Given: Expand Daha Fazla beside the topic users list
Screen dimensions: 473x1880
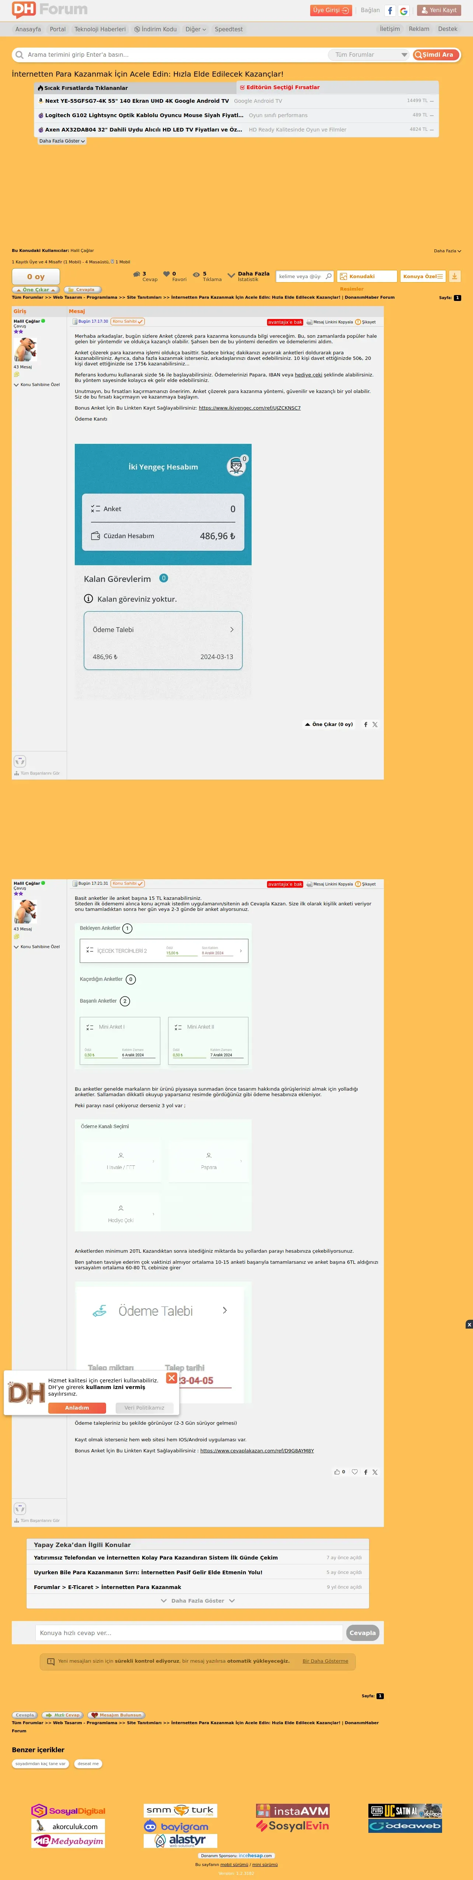Looking at the screenshot, I should (448, 251).
